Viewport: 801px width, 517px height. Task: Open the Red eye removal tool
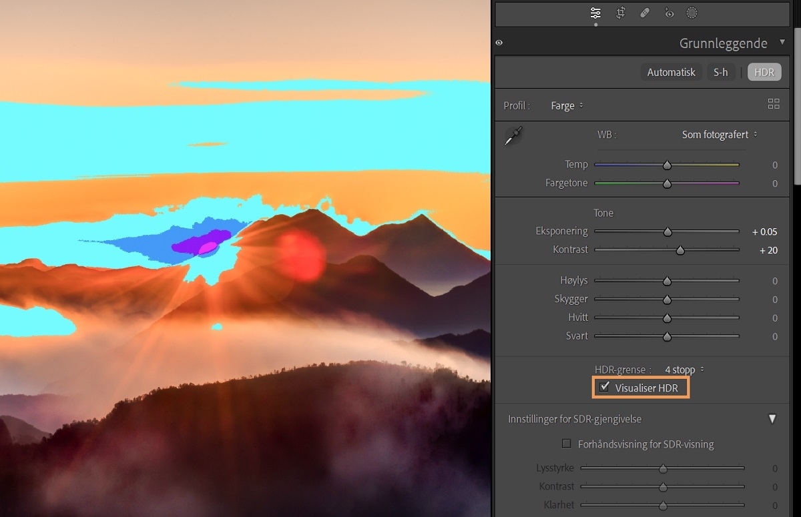coord(669,13)
